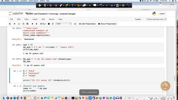Viewport: 178px width, 100px height.
Task: Redo annotation in Ink2Go toolbar
Action: point(56,5)
